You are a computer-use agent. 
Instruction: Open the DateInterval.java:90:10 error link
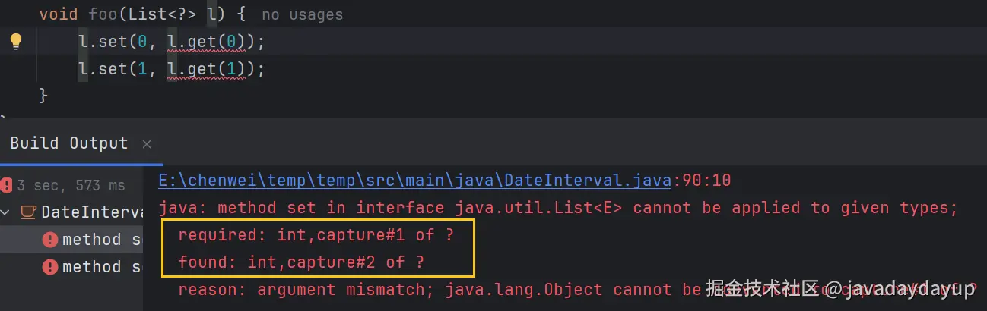click(x=444, y=180)
